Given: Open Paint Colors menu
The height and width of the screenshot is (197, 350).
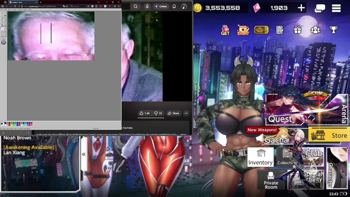Looking at the screenshot, I should click(20, 10).
